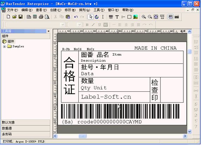Select the 合格证 vertical text
The image size is (202, 145).
[x=69, y=76]
